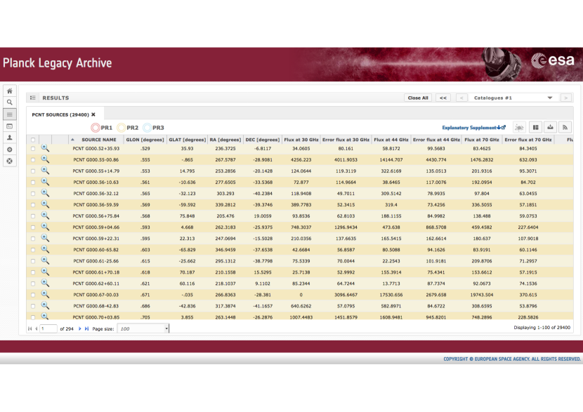
Task: Click the Planck Legacy Archive title
Action: (x=58, y=62)
